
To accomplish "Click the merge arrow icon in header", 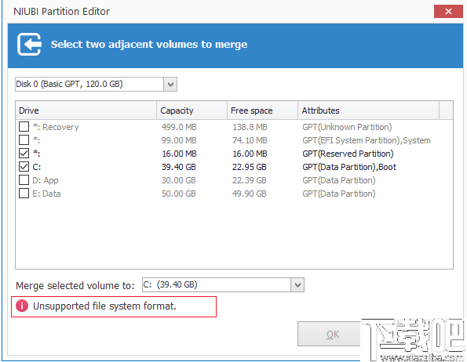I will click(29, 45).
